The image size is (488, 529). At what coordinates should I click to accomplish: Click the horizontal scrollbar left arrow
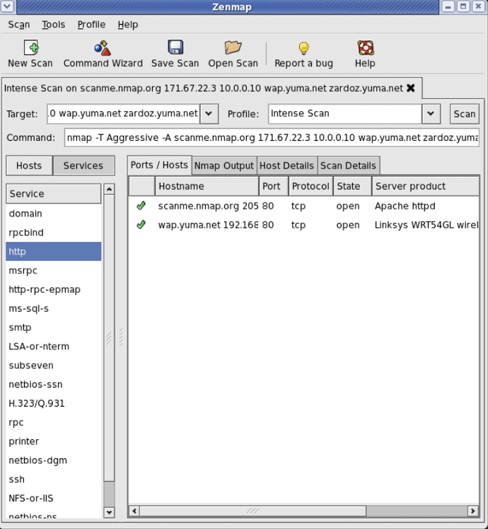click(134, 511)
